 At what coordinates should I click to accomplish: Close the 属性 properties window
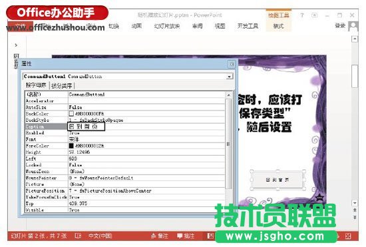point(232,64)
